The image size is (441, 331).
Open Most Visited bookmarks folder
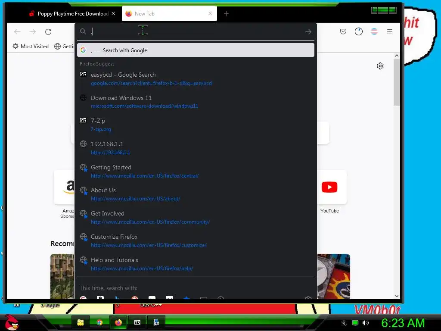pos(31,47)
